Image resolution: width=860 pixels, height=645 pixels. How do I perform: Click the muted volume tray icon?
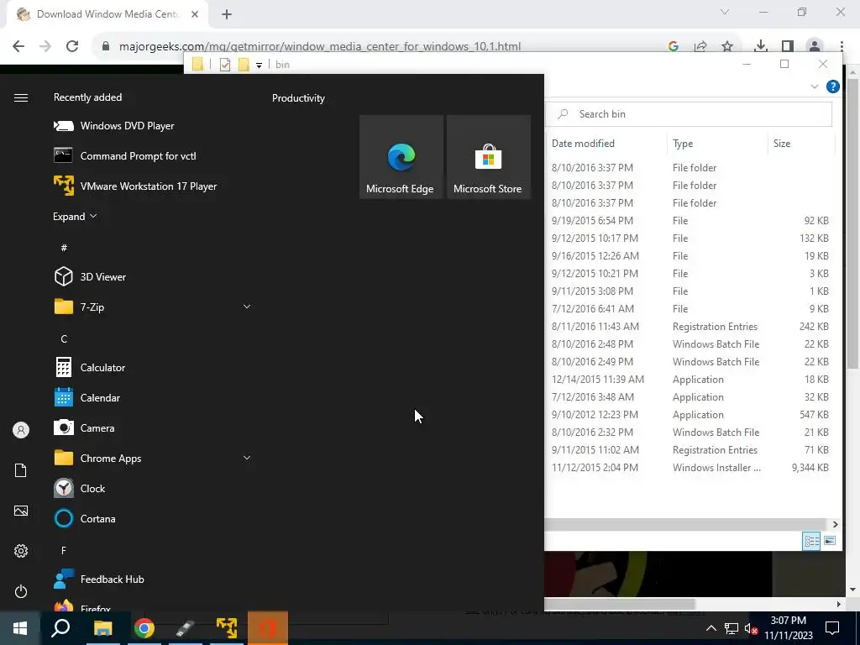[751, 628]
